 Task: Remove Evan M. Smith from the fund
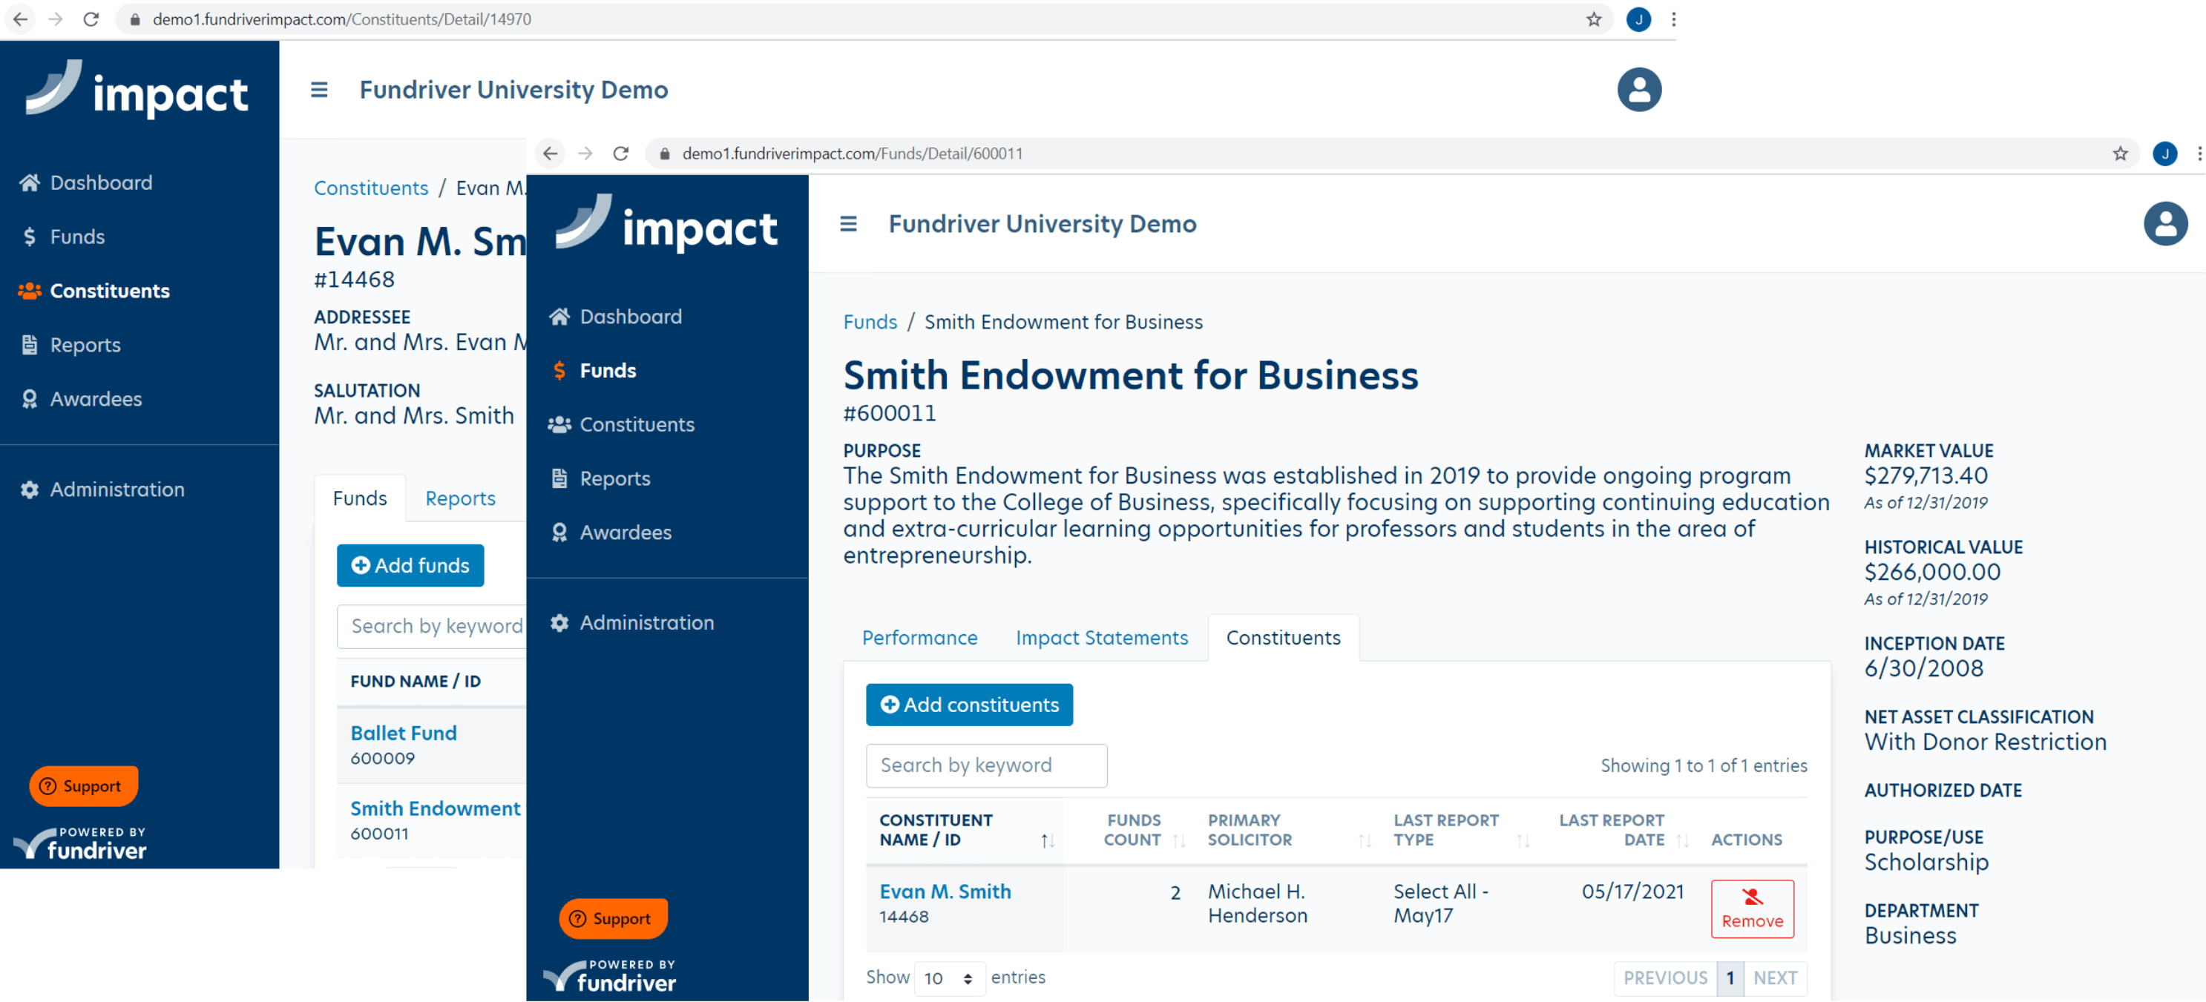tap(1751, 909)
